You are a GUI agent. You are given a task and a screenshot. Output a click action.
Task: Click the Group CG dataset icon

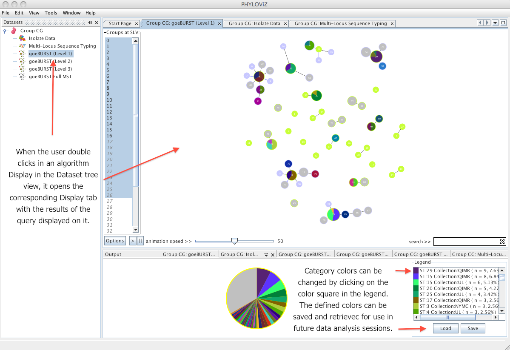[x=14, y=31]
